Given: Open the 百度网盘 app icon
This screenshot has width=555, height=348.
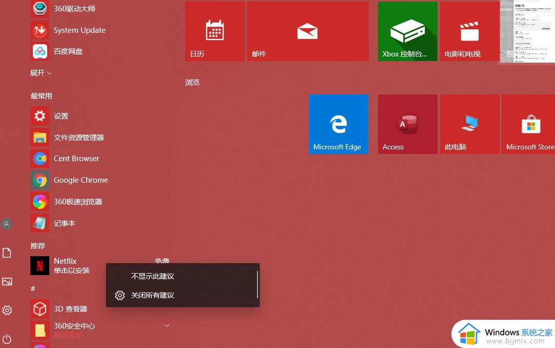Looking at the screenshot, I should click(39, 51).
